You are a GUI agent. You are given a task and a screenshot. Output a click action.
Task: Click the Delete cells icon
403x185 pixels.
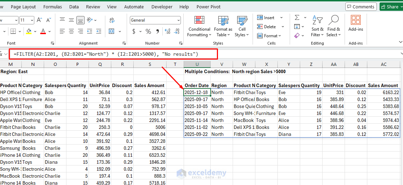pos(260,26)
